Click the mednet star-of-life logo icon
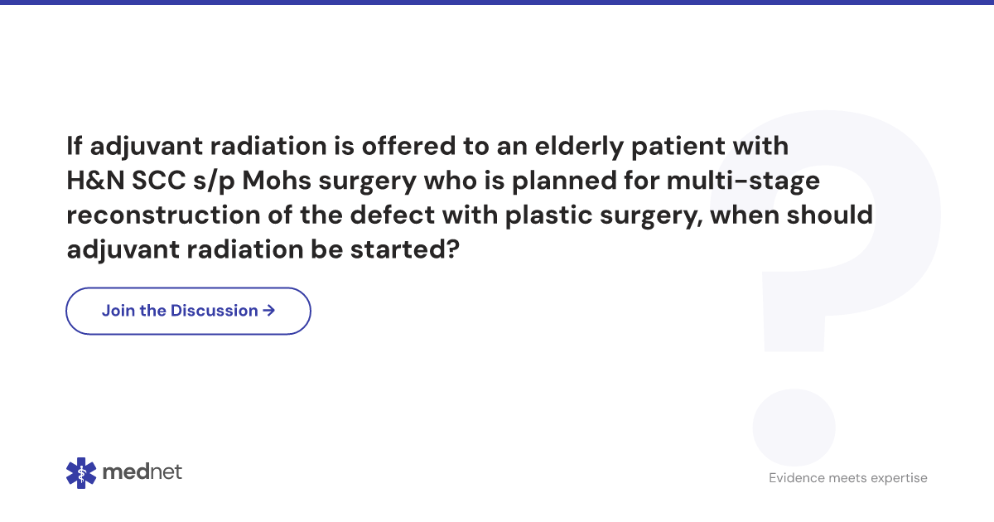The width and height of the screenshot is (994, 522). pos(81,472)
